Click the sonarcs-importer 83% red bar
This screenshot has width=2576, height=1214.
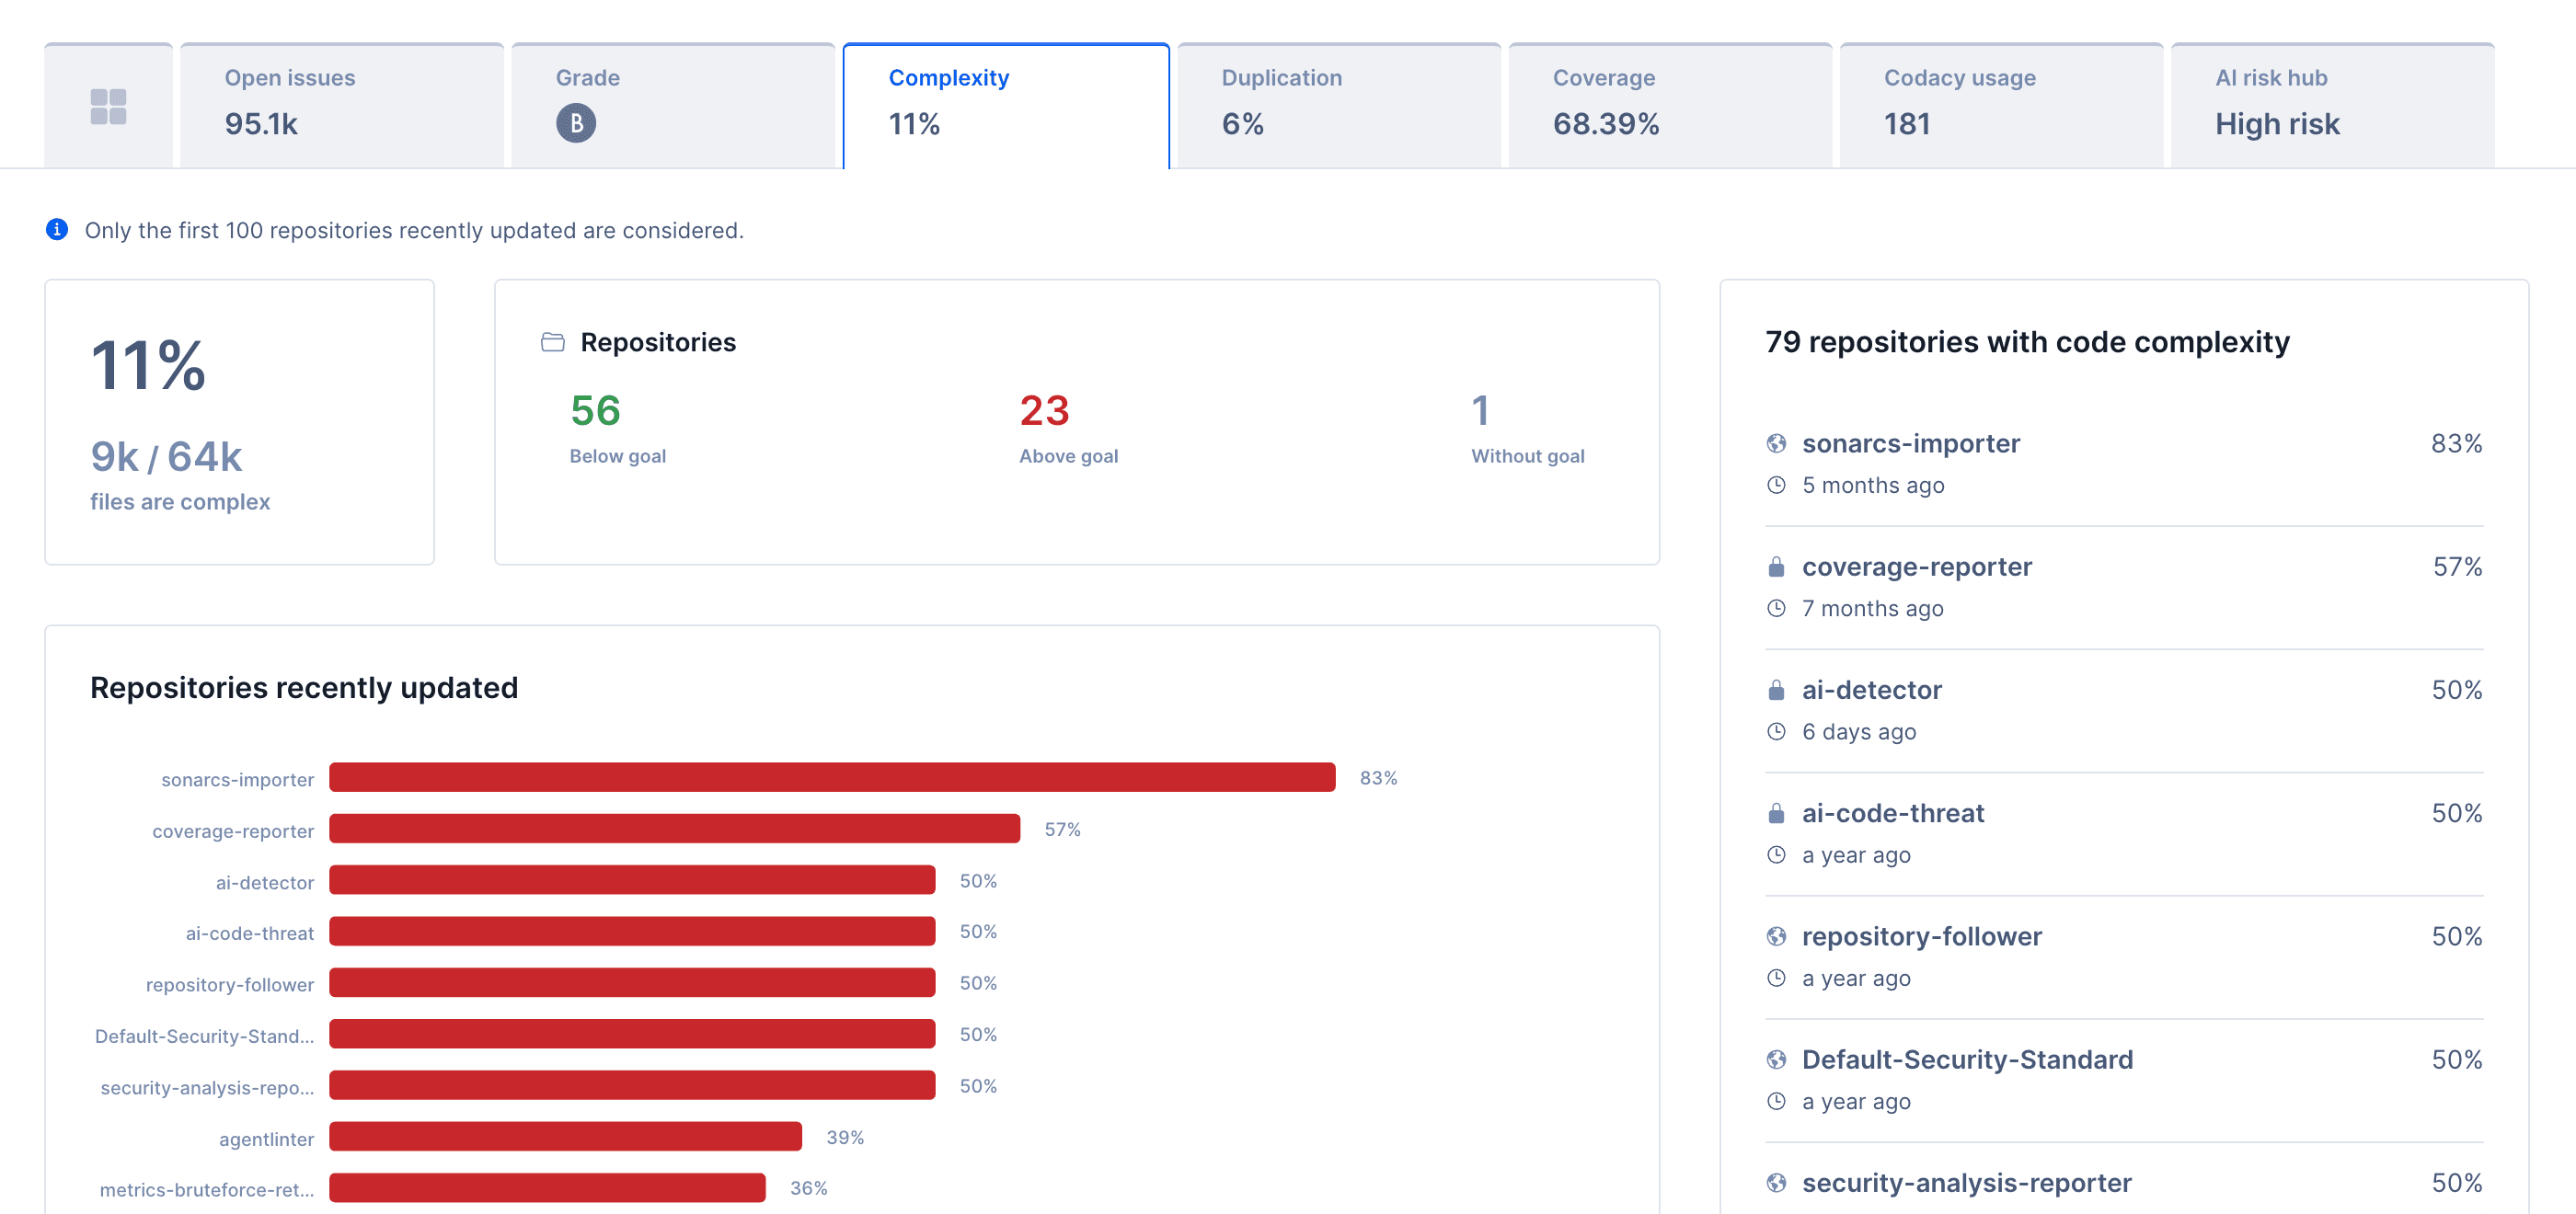(831, 777)
